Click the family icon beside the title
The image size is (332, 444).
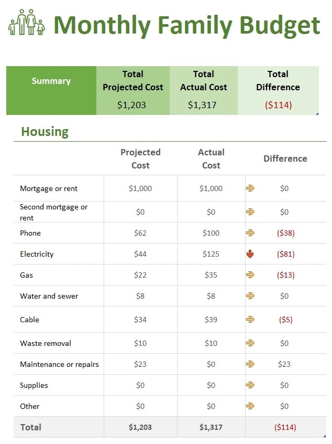tap(27, 23)
